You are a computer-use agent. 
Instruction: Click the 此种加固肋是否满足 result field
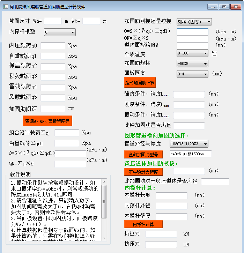tap(189, 126)
